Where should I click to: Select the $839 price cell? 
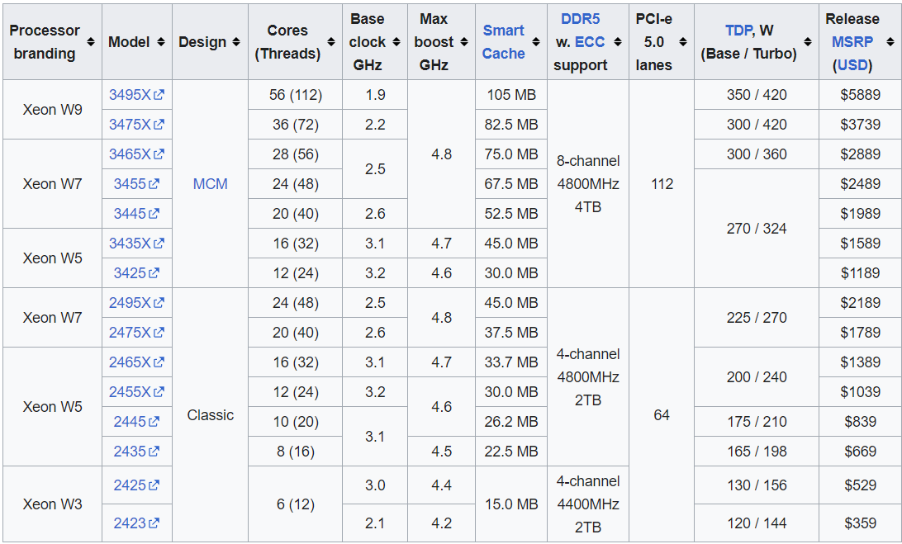(860, 422)
